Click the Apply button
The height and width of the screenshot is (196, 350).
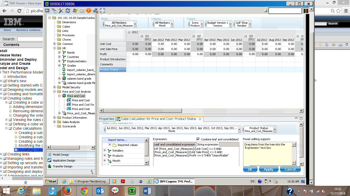[269, 169]
